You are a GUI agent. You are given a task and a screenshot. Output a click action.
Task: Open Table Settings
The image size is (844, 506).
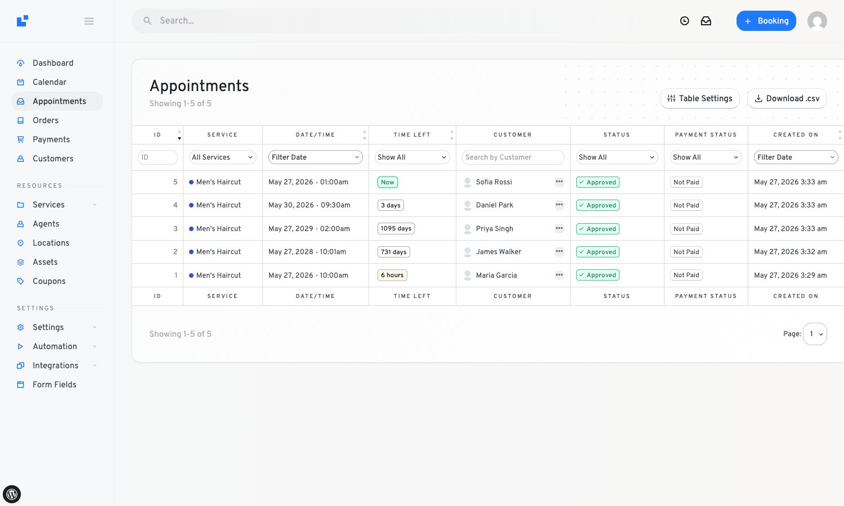coord(700,98)
